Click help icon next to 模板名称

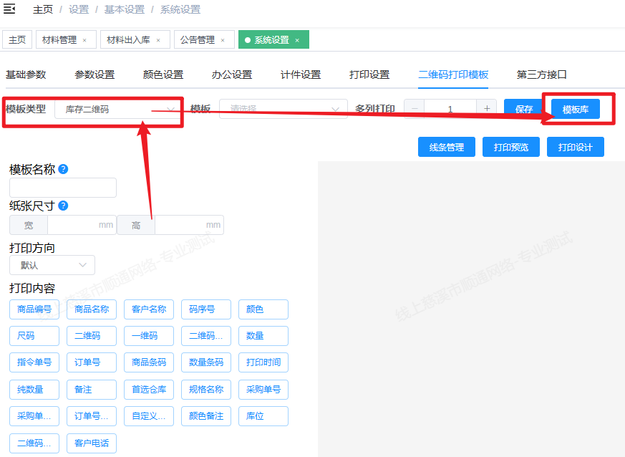[x=64, y=169]
